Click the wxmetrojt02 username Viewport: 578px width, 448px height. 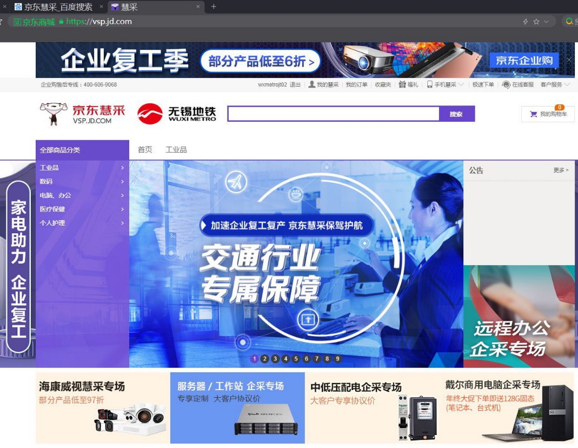tap(273, 84)
